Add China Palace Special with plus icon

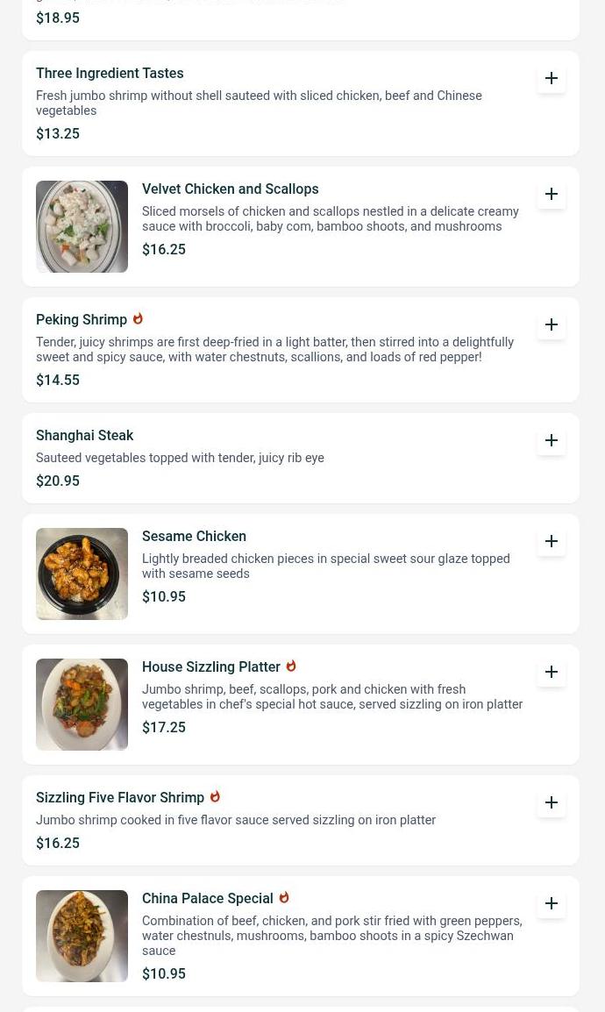point(551,903)
